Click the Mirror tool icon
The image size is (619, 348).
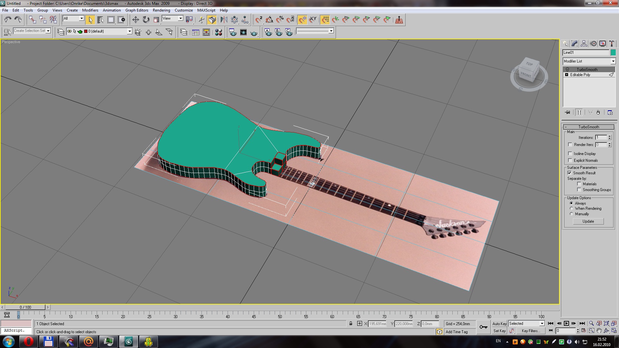tap(224, 20)
